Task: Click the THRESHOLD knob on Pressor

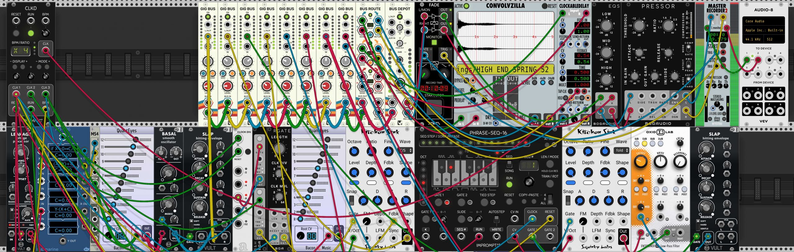Action: (639, 26)
